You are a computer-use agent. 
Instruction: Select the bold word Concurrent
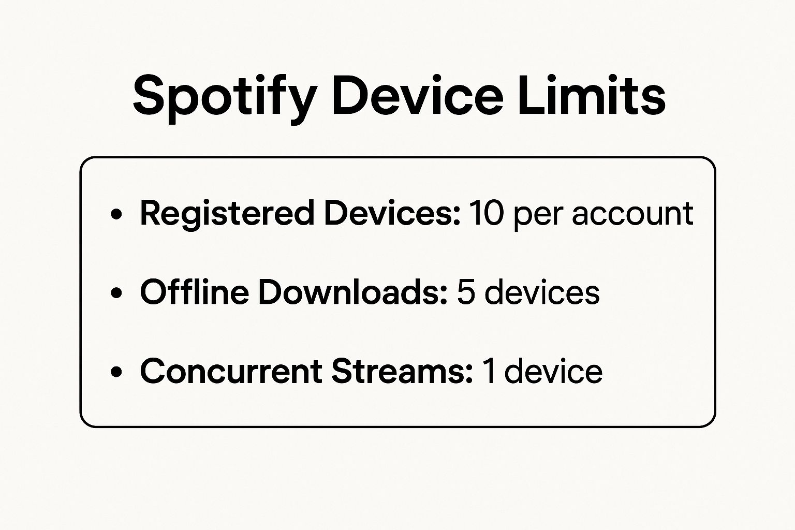(231, 371)
